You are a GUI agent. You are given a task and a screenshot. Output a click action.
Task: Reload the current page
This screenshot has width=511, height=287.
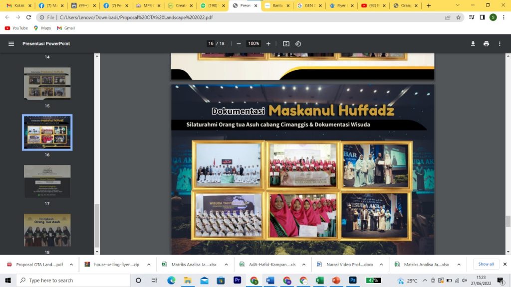[x=28, y=17]
